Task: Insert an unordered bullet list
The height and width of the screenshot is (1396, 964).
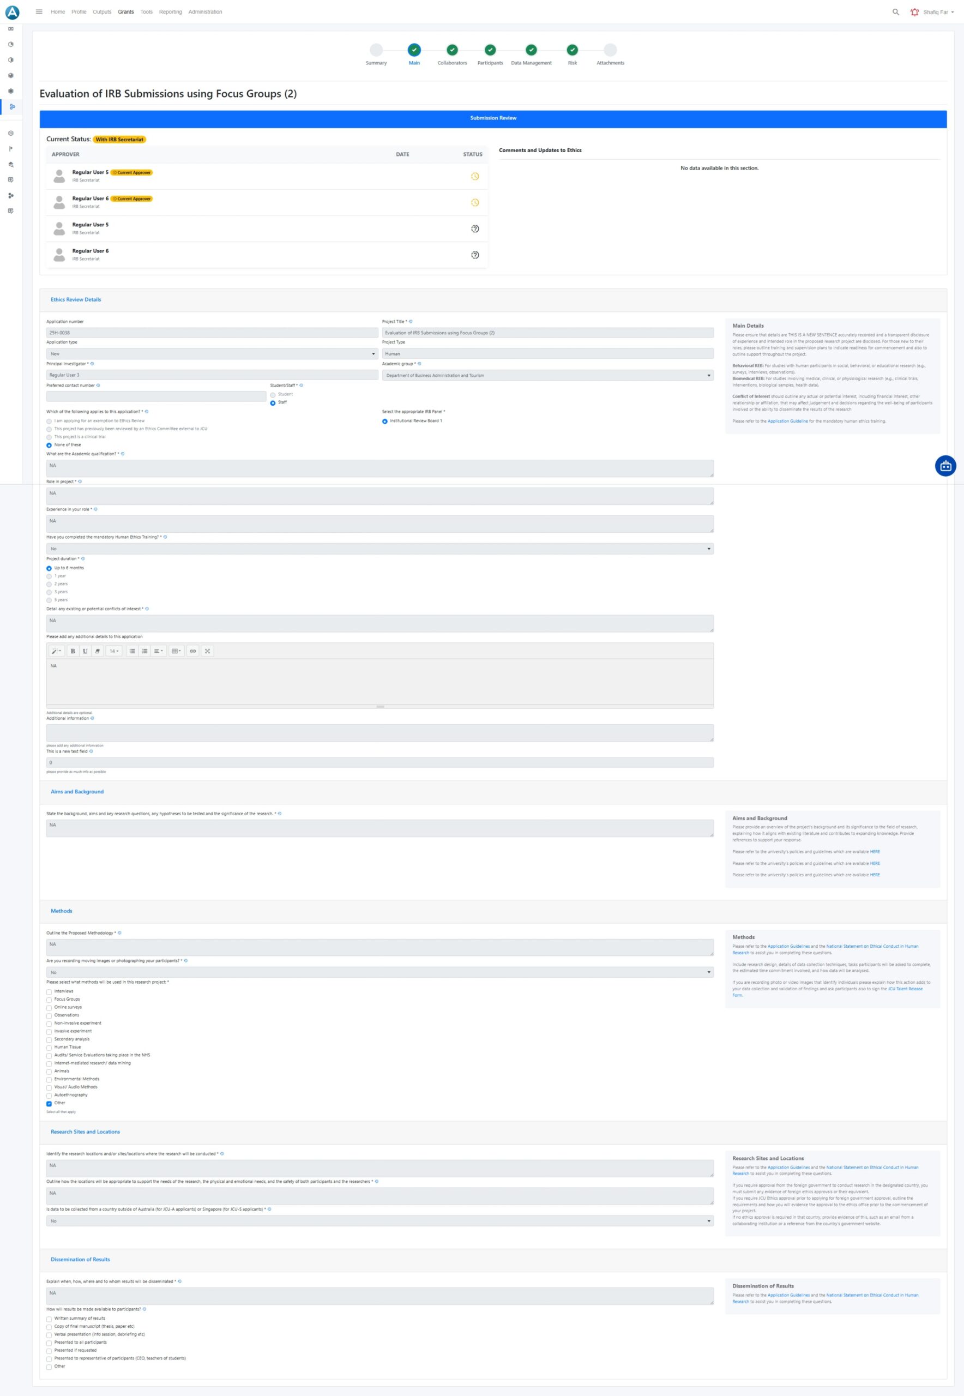Action: click(x=132, y=651)
